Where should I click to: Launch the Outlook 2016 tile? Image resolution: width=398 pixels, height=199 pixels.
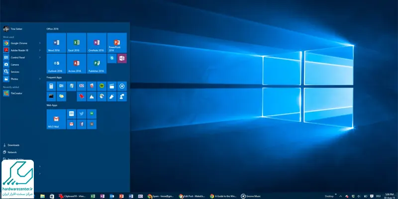tap(56, 64)
